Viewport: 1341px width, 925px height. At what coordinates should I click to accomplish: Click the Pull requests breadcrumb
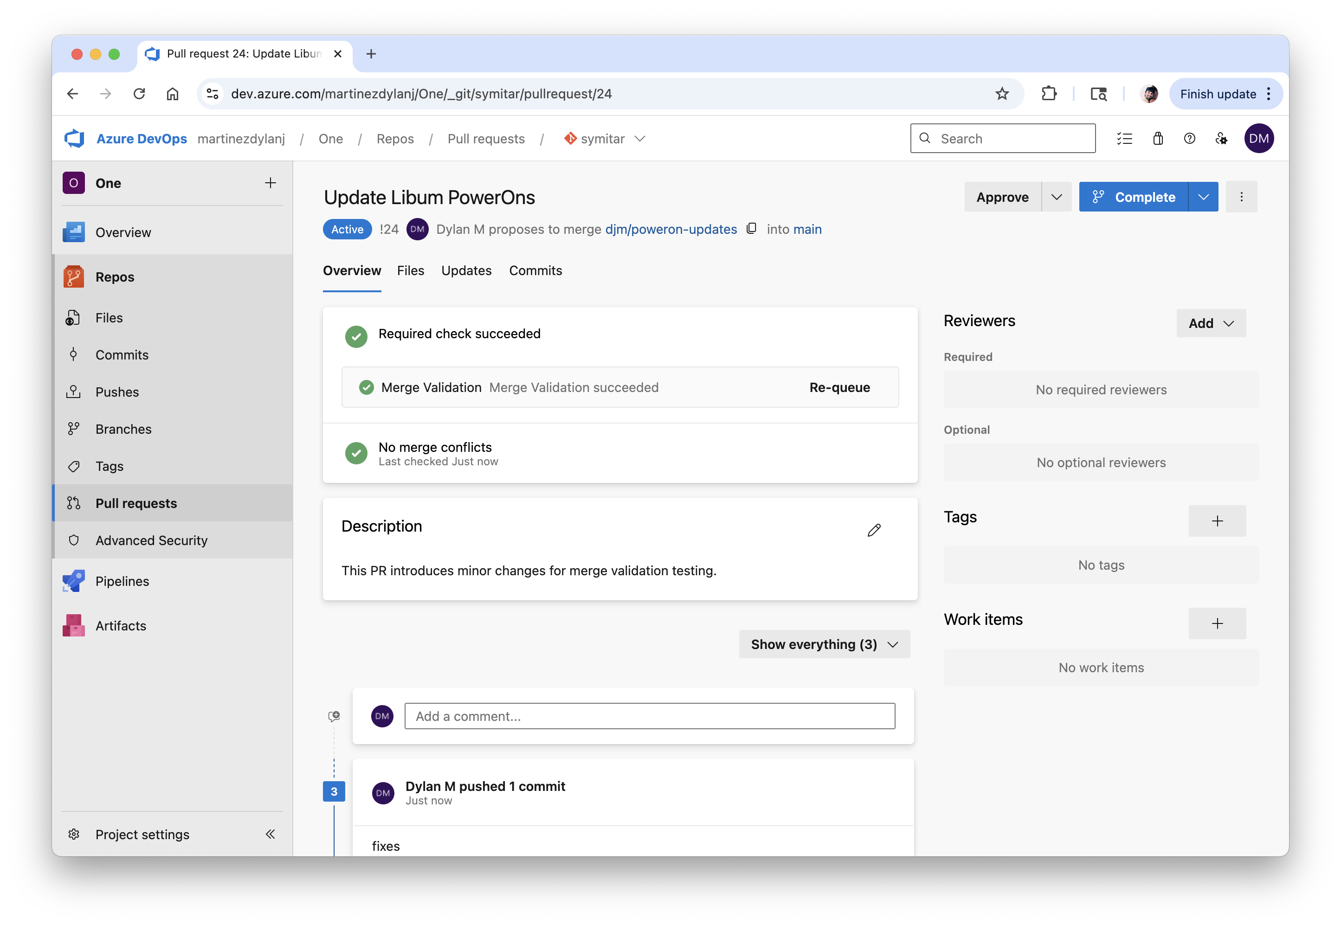click(x=486, y=139)
